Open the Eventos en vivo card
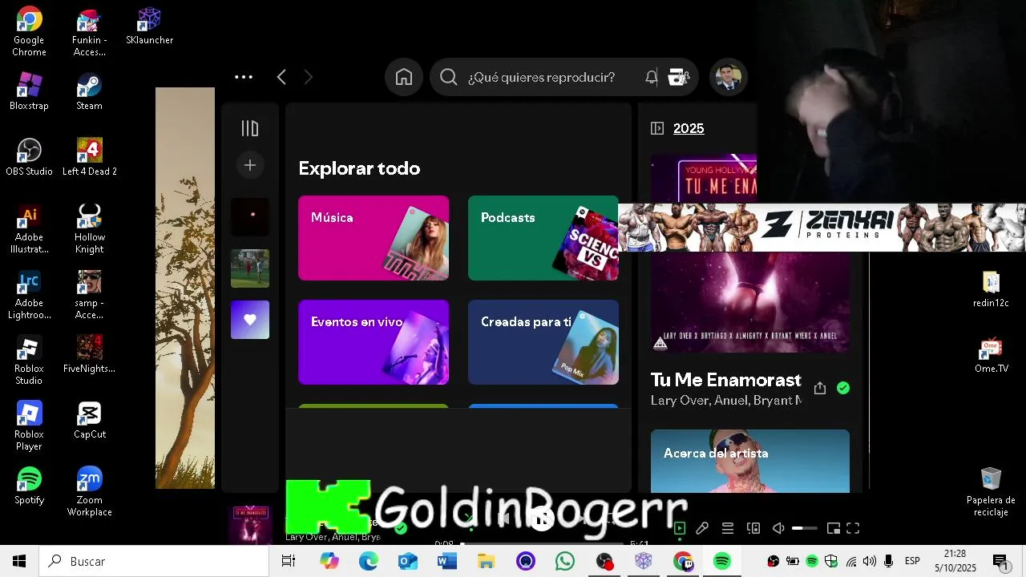This screenshot has width=1026, height=577. point(374,342)
